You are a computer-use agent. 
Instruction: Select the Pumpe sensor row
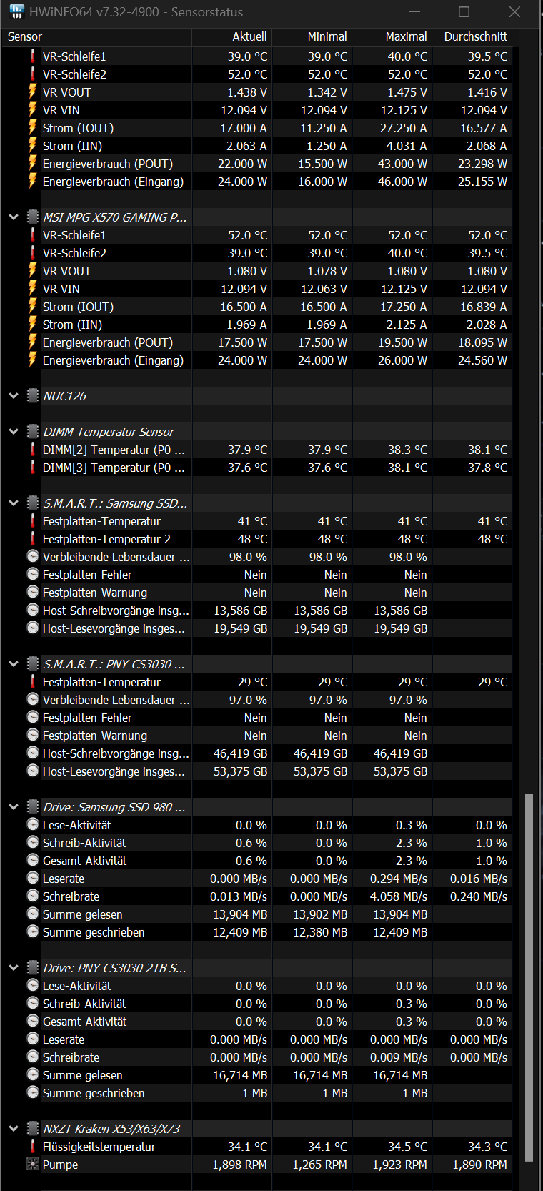pyautogui.click(x=256, y=1165)
